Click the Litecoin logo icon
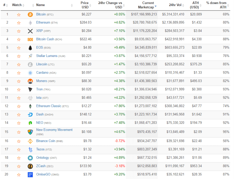Image resolution: width=234 pixels, height=179 pixels. click(x=30, y=64)
